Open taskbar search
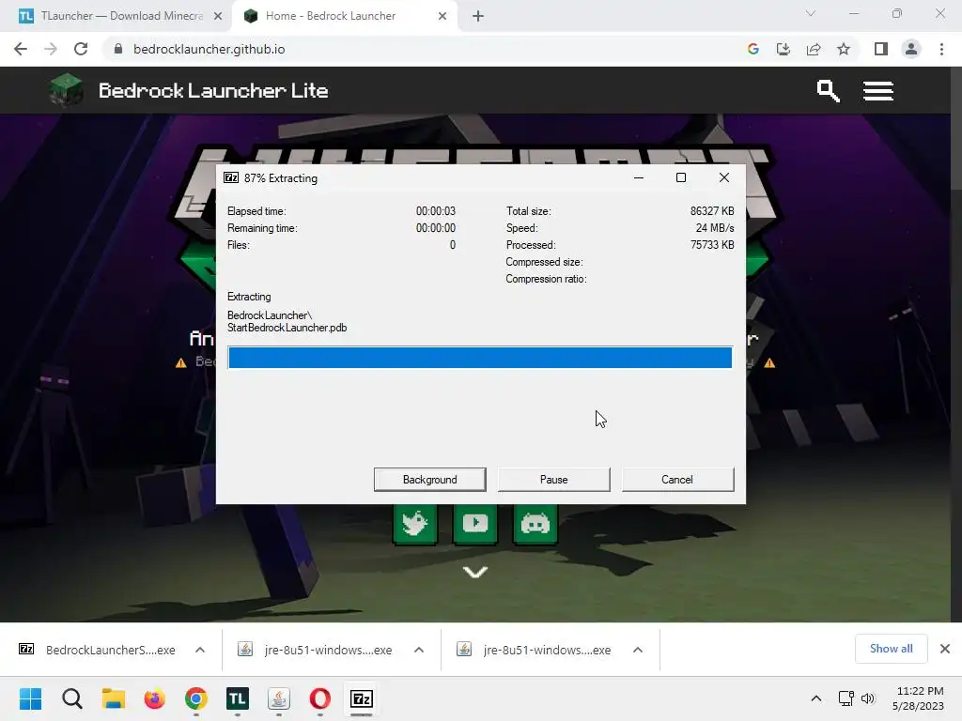This screenshot has width=962, height=721. point(71,698)
